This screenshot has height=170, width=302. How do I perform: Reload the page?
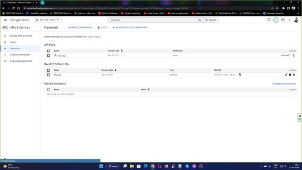pyautogui.click(x=14, y=8)
